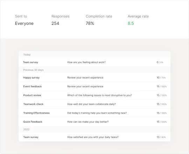Click the '10 / 75%' response count
Viewport: 189px width, 154px height.
pos(161,78)
